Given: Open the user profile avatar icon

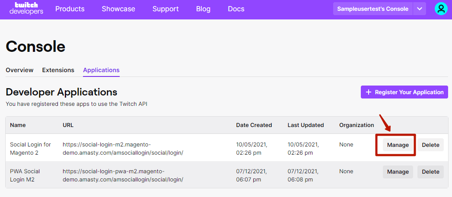Looking at the screenshot, I should coord(441,9).
